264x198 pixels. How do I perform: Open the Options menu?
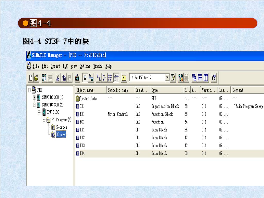coord(85,66)
